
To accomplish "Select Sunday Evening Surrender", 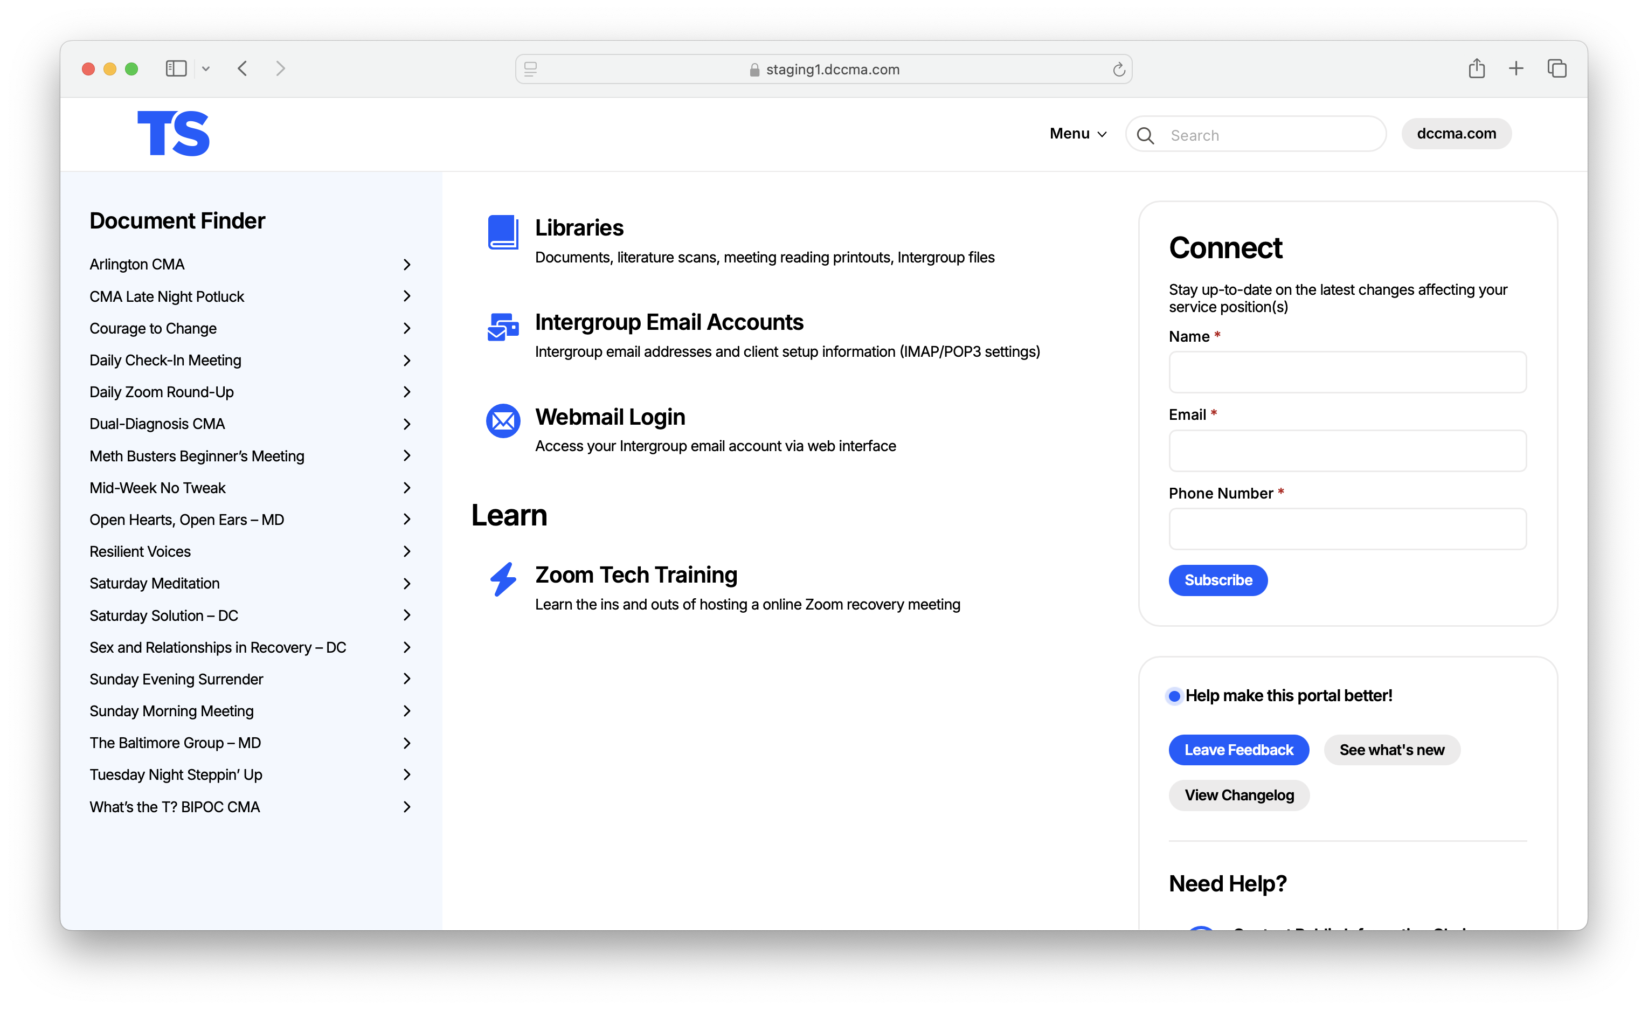I will [251, 680].
